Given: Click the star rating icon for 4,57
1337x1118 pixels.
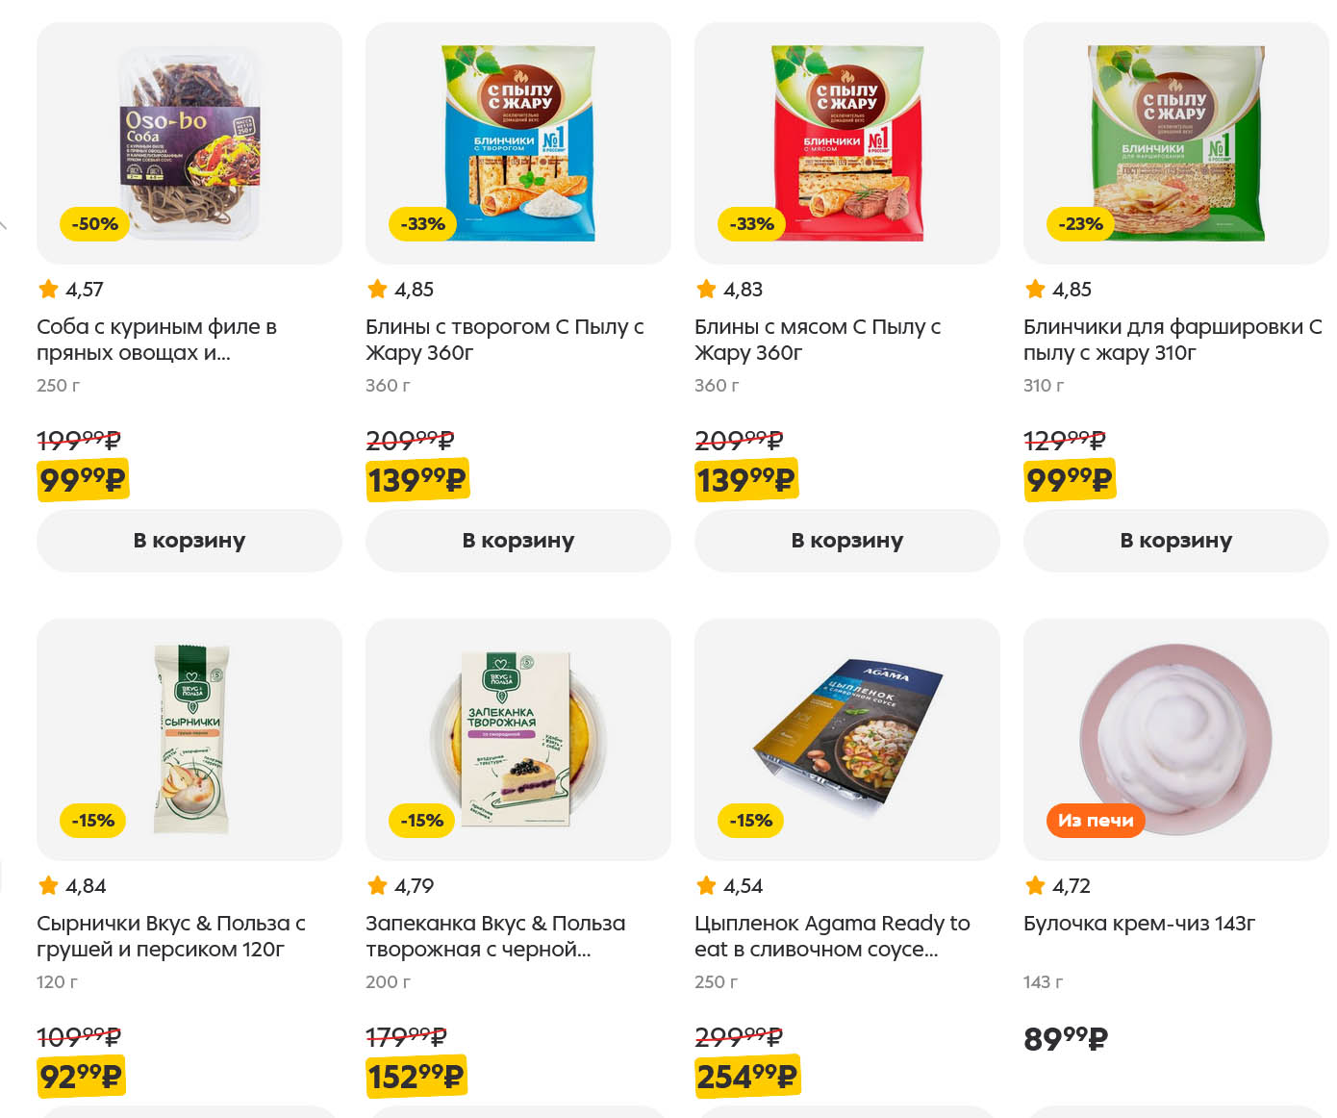Looking at the screenshot, I should (48, 289).
